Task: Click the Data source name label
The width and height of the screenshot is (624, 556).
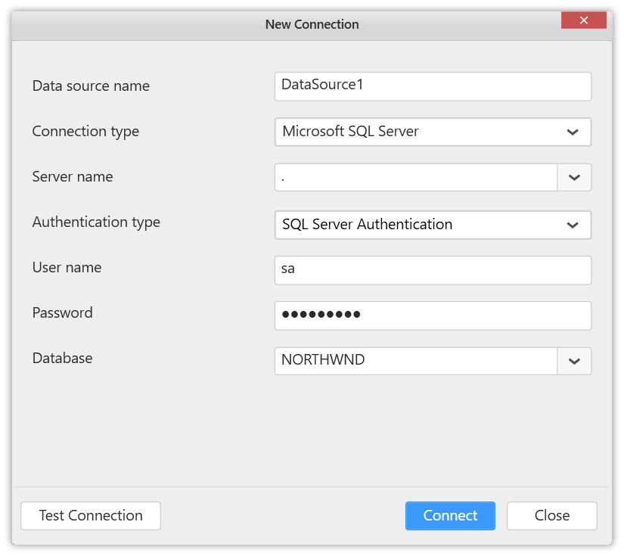Action: tap(91, 86)
